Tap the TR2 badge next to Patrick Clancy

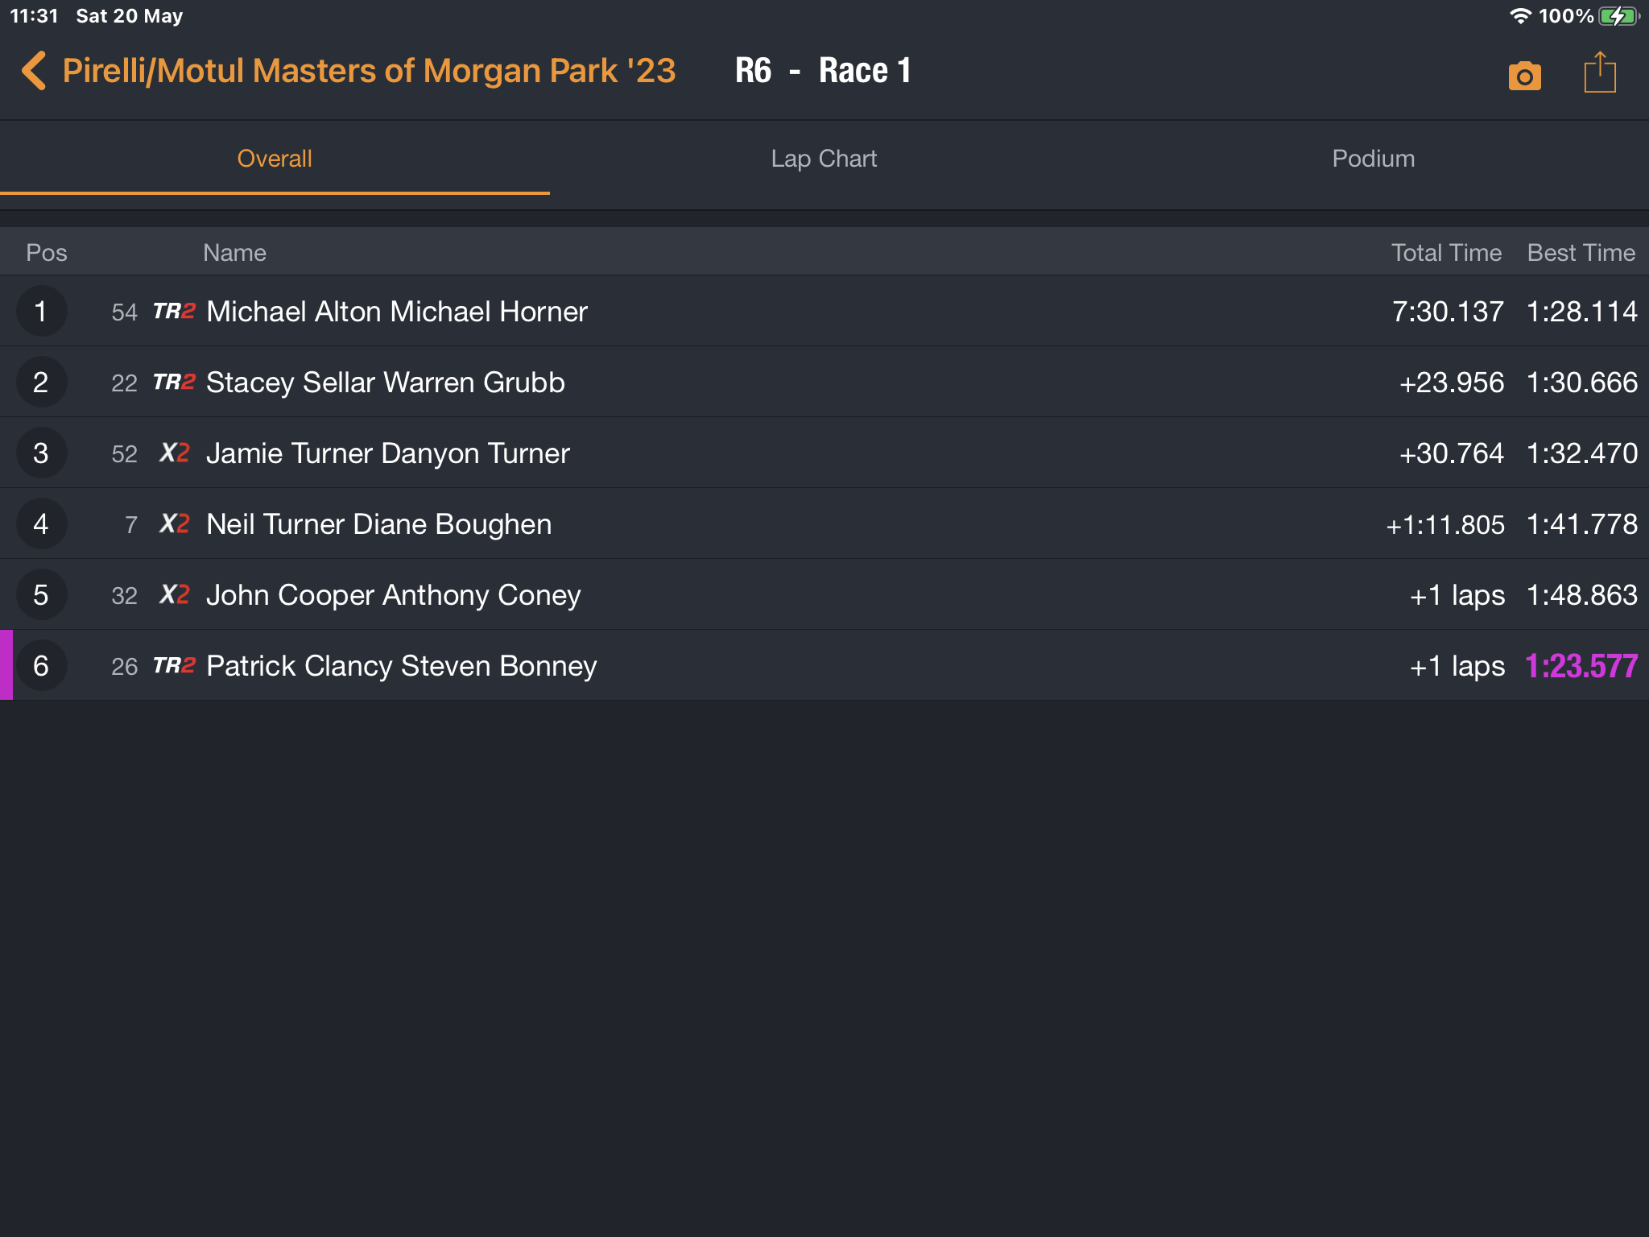click(x=174, y=666)
